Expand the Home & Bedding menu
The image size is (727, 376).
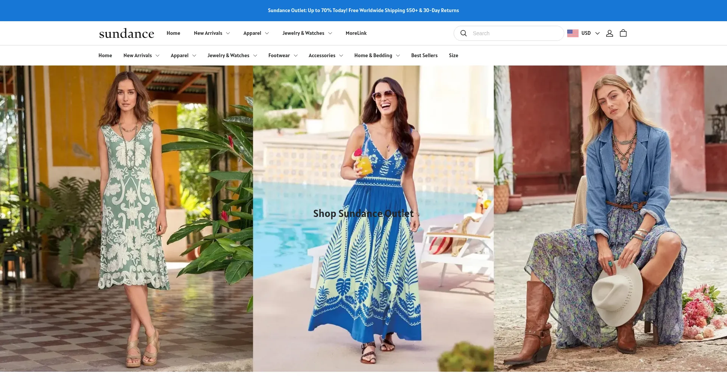[x=377, y=56]
